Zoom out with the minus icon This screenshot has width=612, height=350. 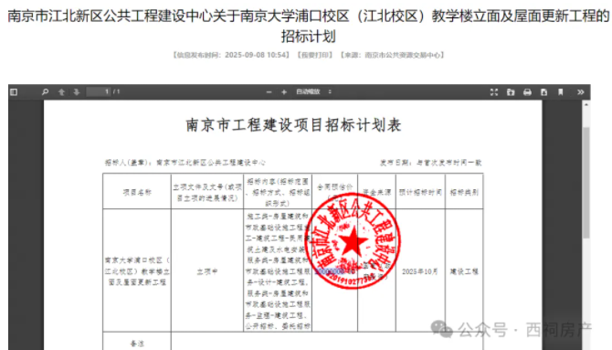pyautogui.click(x=269, y=92)
